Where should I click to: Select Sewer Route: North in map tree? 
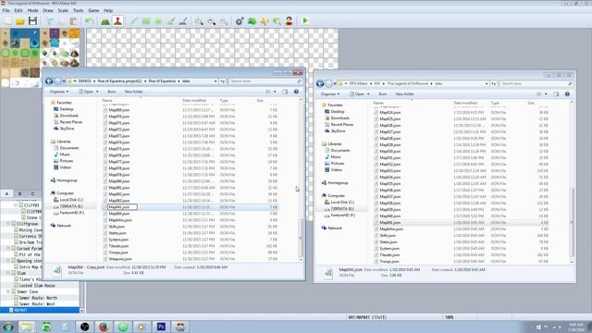(x=38, y=298)
